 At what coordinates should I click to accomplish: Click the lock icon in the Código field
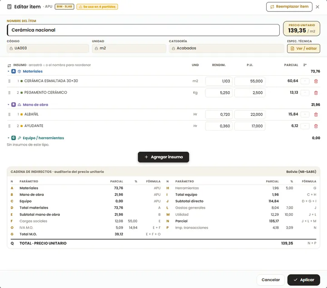tap(11, 49)
